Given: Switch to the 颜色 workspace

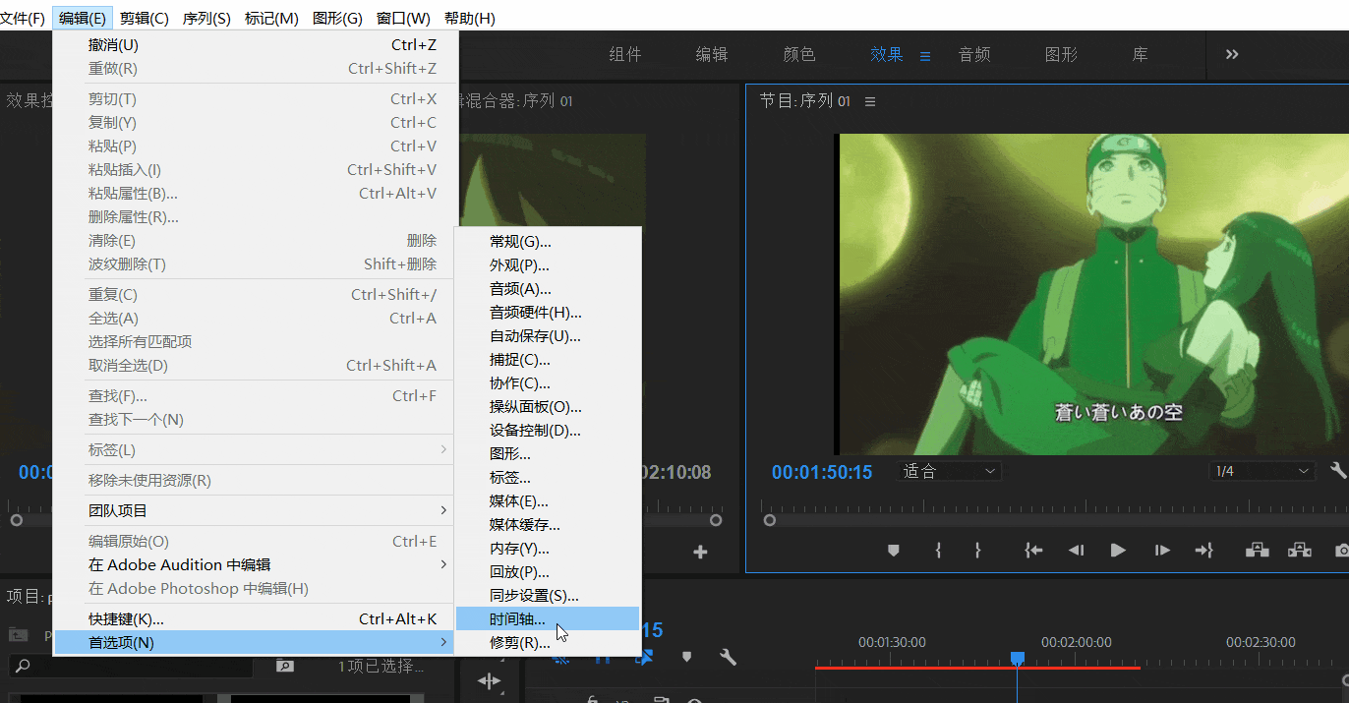Looking at the screenshot, I should [799, 54].
